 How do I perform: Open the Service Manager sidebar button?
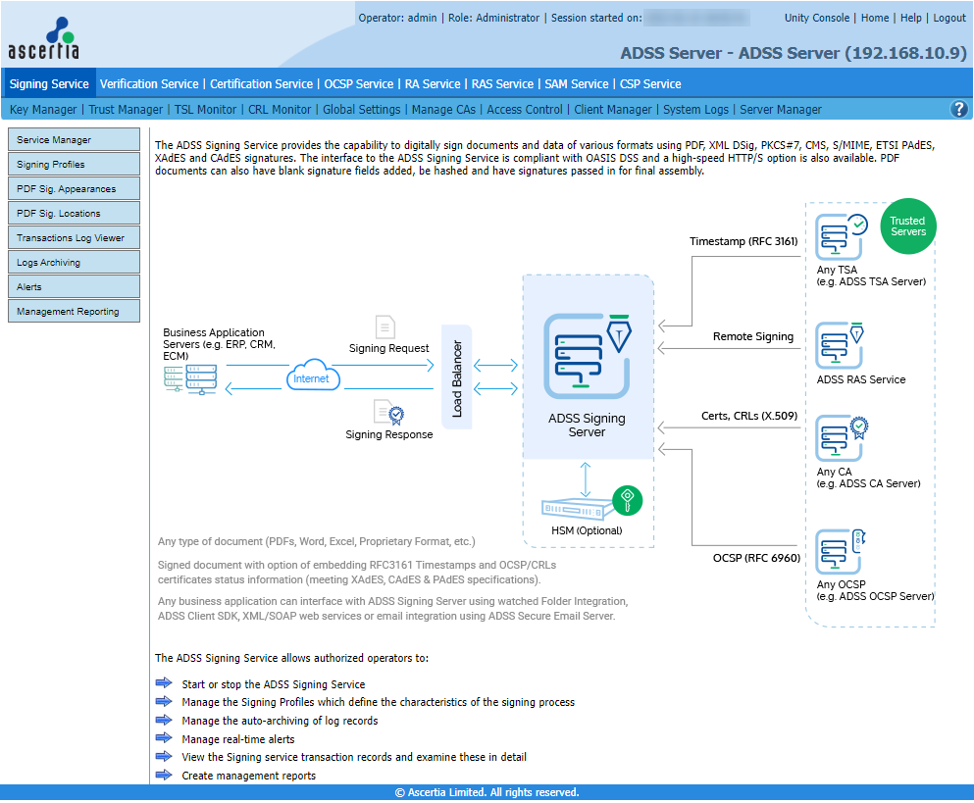[x=74, y=140]
